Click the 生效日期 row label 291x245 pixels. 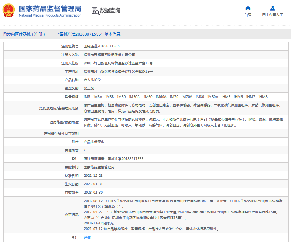tap(72, 184)
